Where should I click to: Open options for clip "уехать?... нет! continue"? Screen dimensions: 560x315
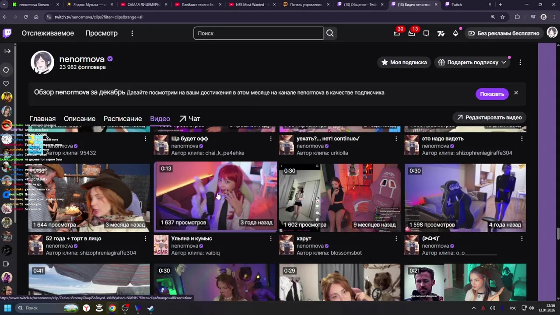coord(396,139)
